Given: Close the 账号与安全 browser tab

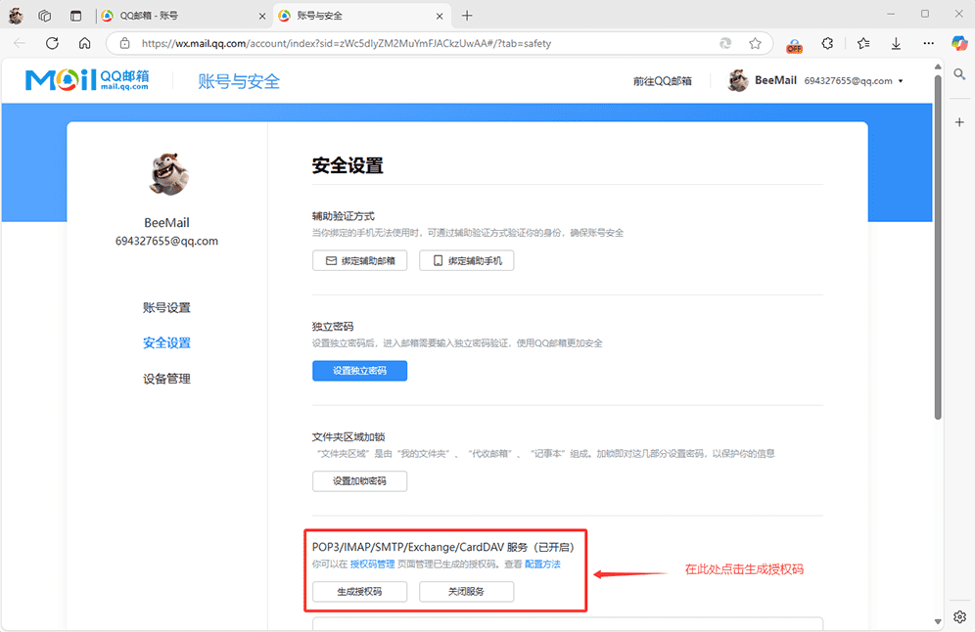Looking at the screenshot, I should [x=440, y=17].
